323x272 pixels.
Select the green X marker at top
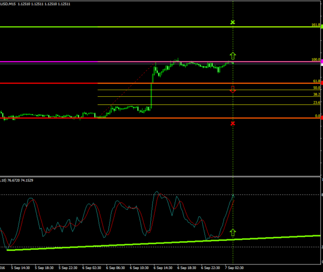233,23
